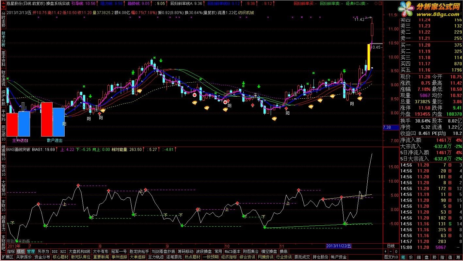Select the 深沪A股 sidebar tab

coord(3,98)
